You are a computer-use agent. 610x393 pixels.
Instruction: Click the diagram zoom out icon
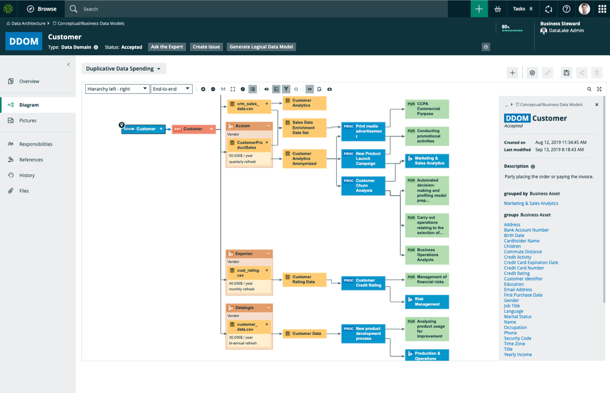point(213,89)
